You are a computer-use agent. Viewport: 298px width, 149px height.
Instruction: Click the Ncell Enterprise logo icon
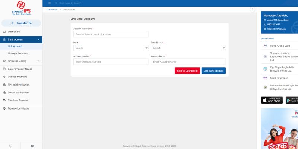click(265, 78)
